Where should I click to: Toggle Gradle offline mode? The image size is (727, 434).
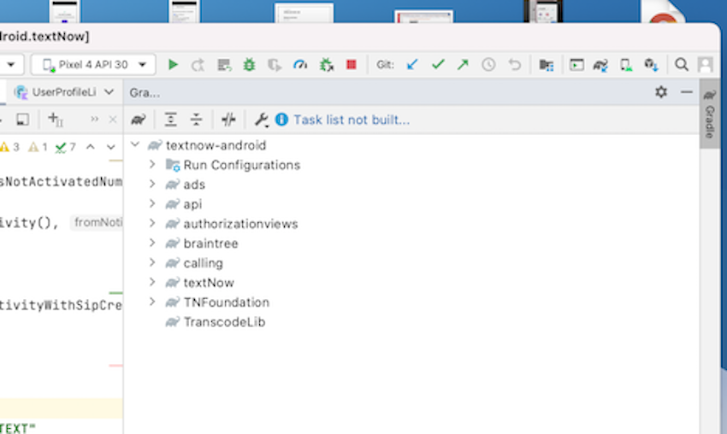point(228,120)
